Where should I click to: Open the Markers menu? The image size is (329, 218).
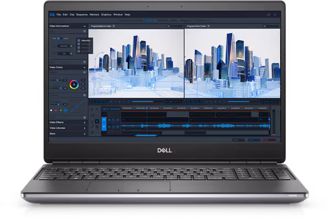[x=94, y=14]
